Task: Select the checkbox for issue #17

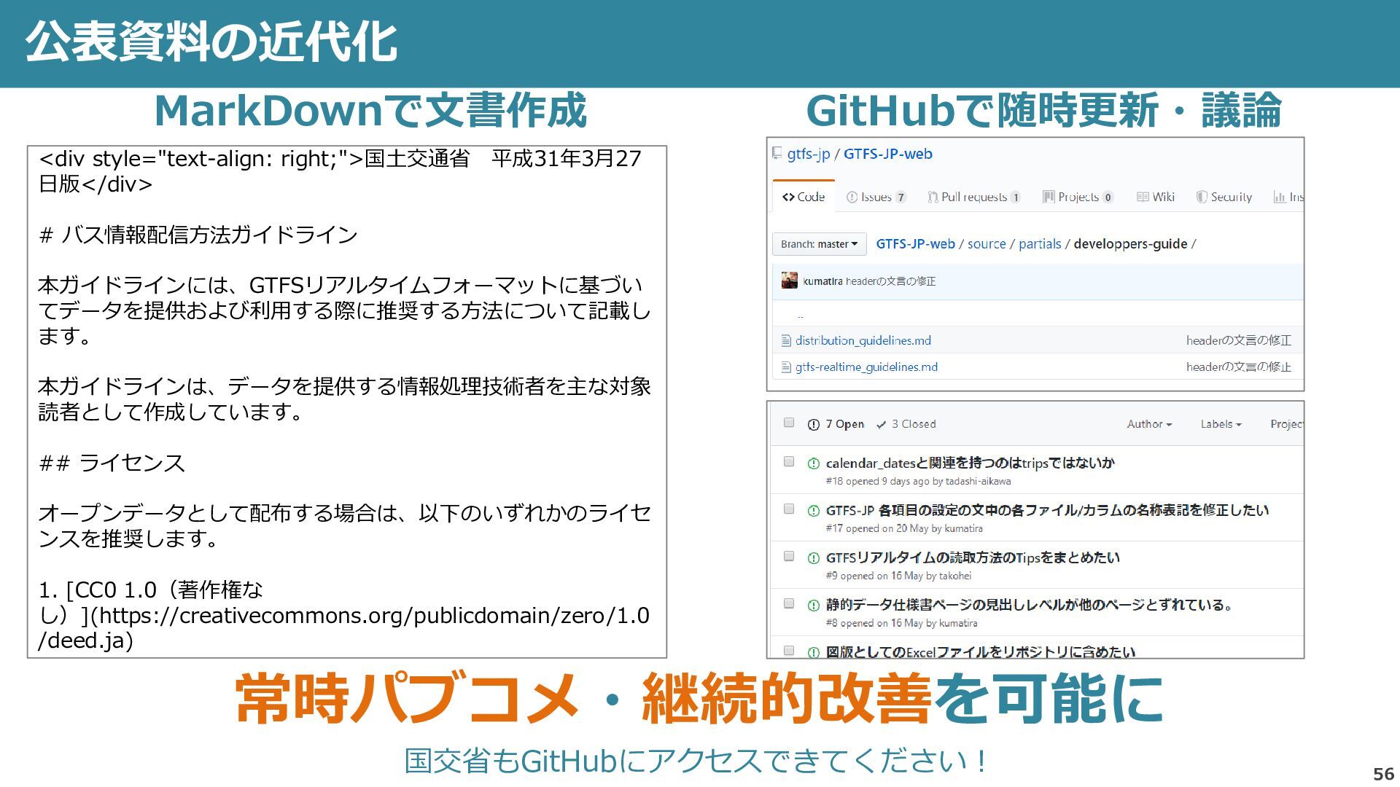Action: pos(788,509)
